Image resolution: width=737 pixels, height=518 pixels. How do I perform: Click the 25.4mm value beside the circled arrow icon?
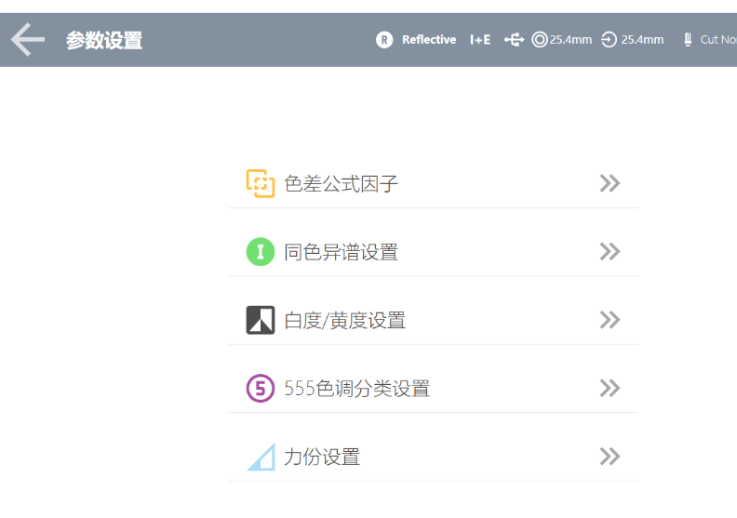(x=642, y=40)
